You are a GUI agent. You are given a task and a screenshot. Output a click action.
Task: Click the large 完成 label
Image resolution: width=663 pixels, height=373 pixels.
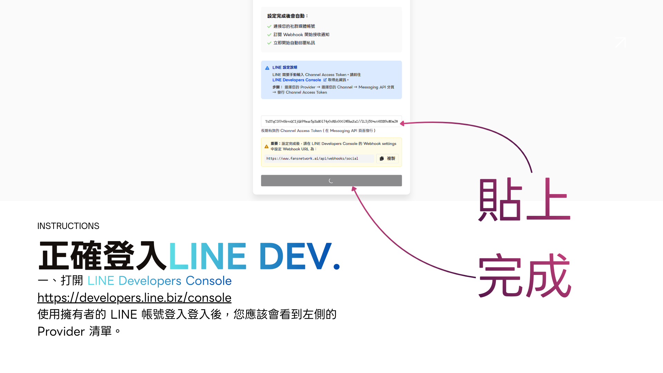(524, 276)
